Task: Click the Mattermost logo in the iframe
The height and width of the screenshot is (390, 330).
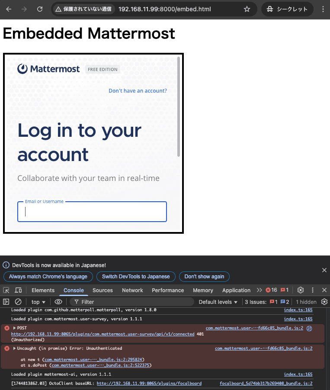Action: coord(48,69)
